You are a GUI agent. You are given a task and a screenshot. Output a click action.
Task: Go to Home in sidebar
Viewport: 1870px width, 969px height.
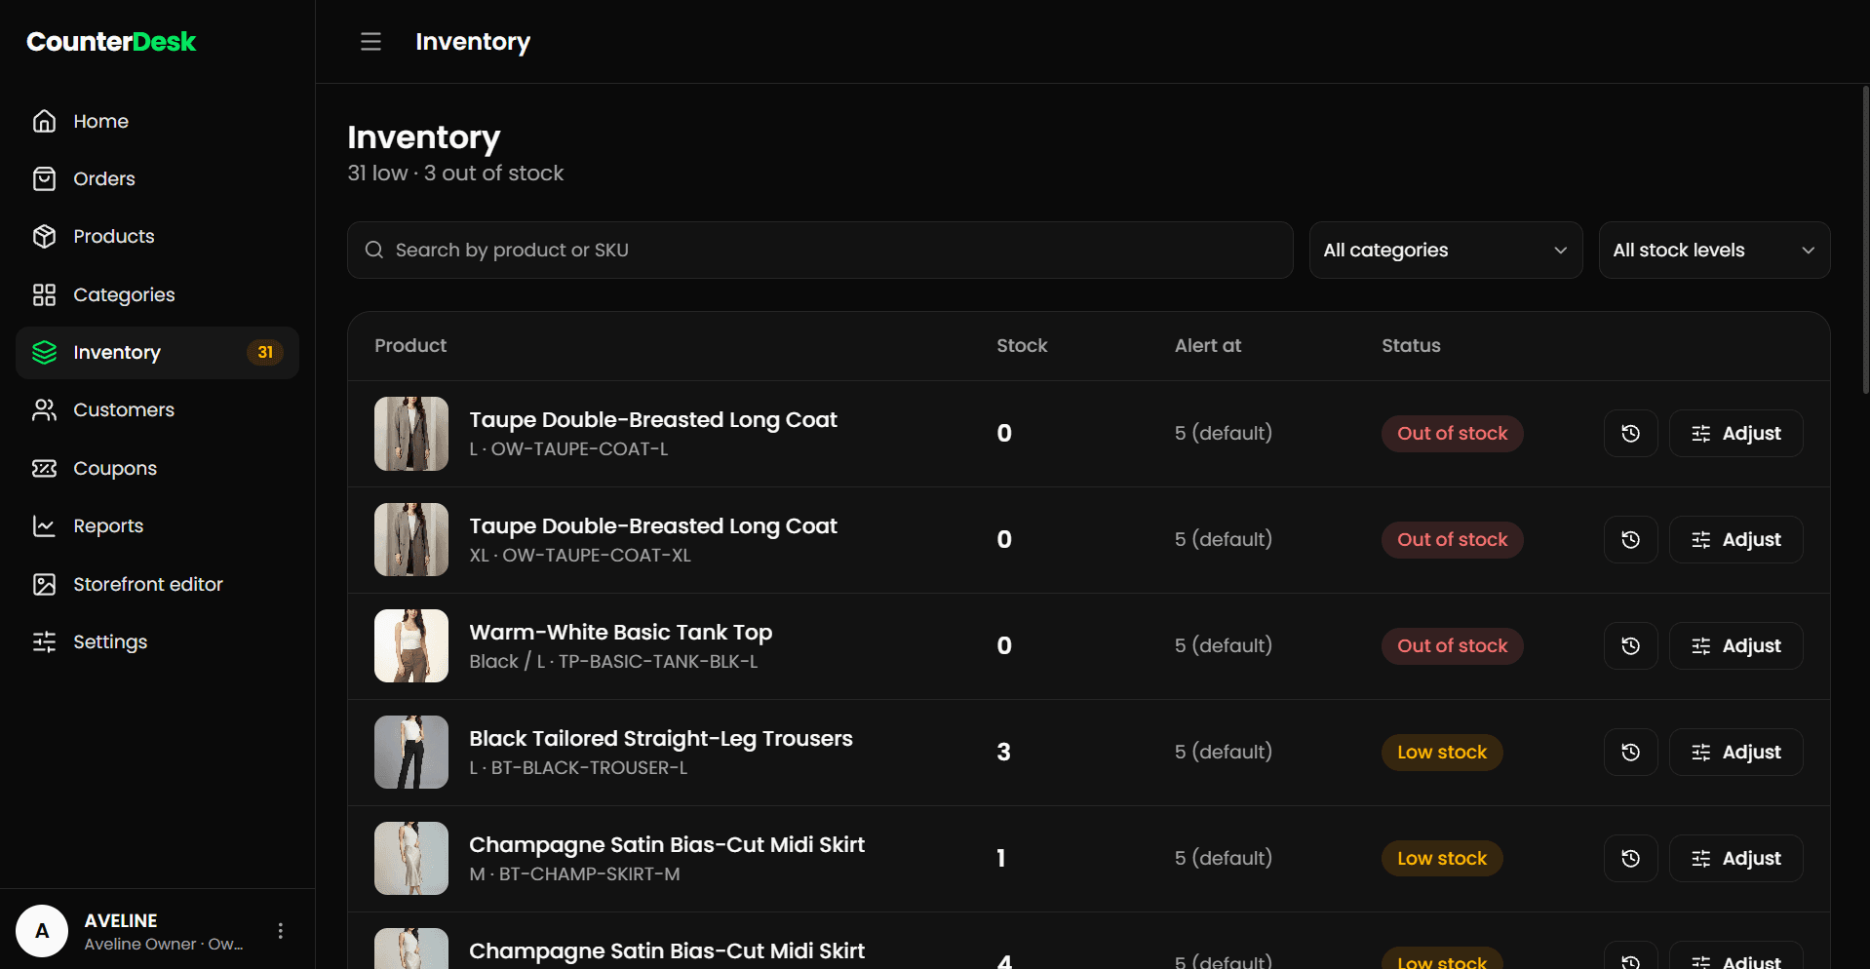point(157,122)
